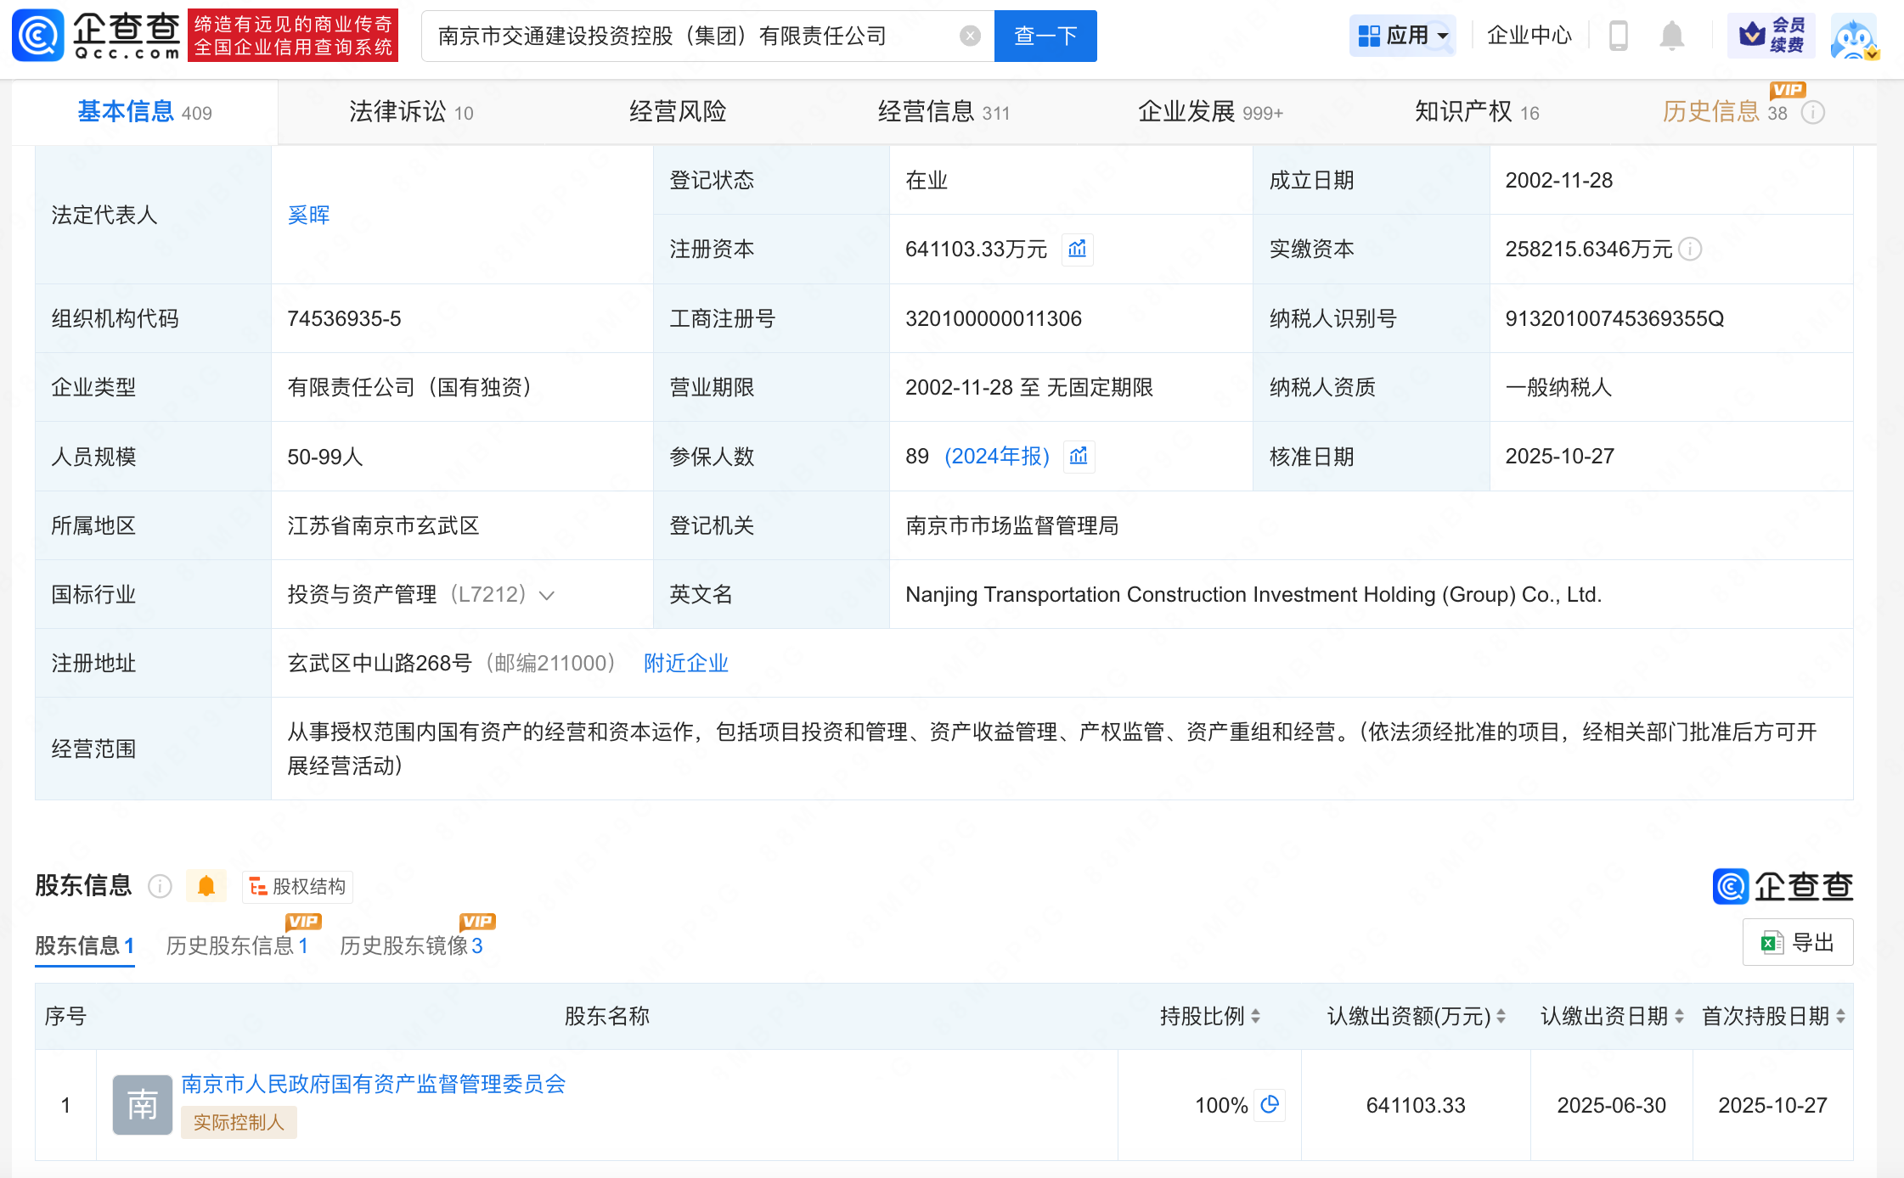Click the notification bell in header

[x=1671, y=36]
